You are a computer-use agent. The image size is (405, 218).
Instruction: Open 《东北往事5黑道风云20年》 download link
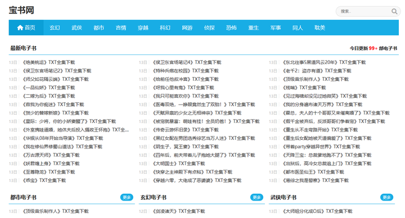coord(324,62)
